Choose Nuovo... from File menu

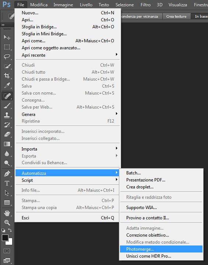click(68, 13)
